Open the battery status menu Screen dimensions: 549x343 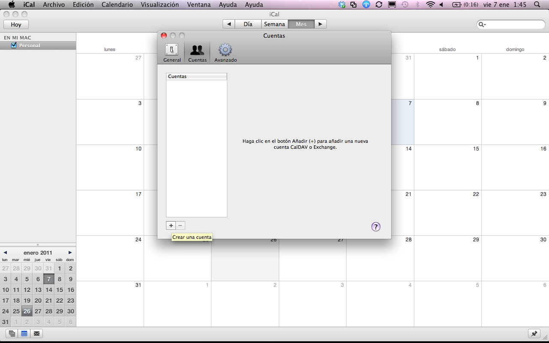click(x=465, y=5)
